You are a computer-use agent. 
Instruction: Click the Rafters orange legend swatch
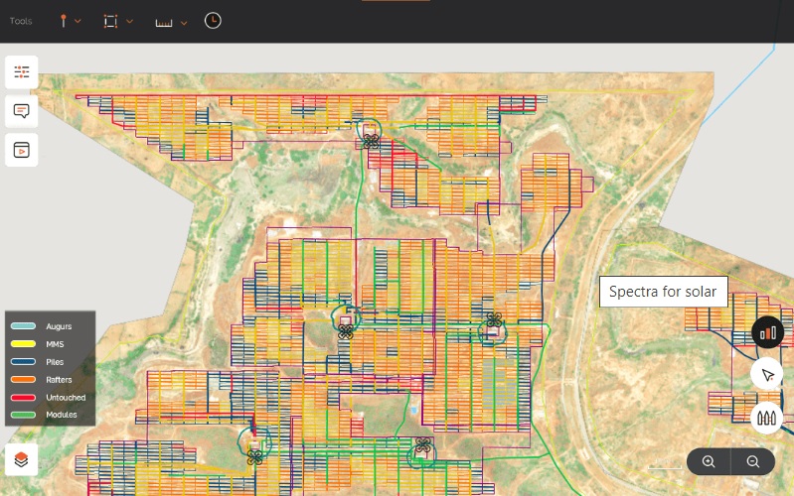click(x=23, y=379)
